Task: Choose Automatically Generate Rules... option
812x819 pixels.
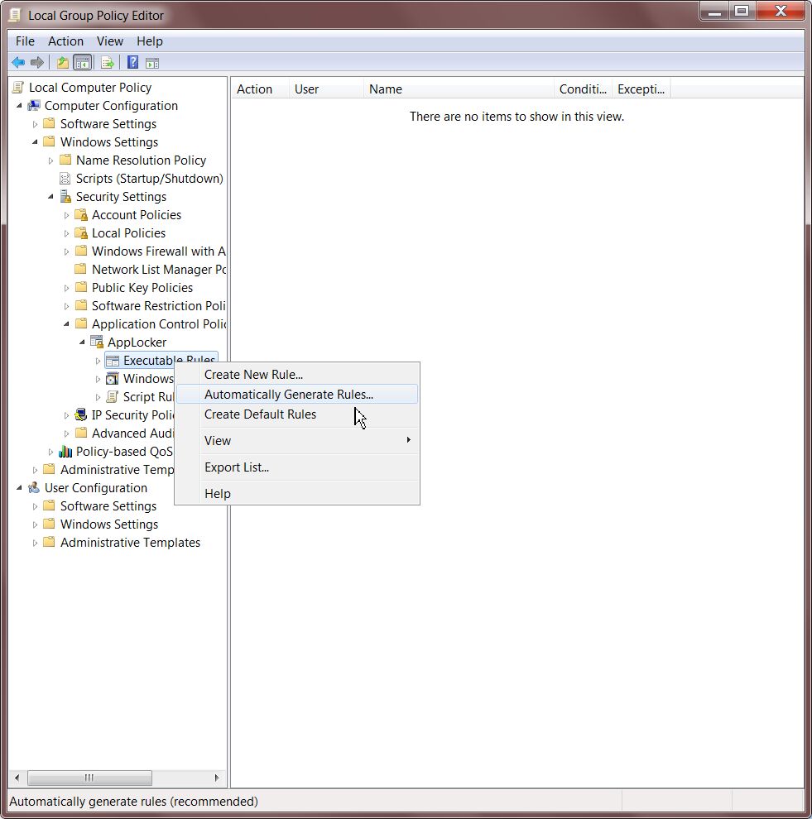Action: click(x=297, y=395)
